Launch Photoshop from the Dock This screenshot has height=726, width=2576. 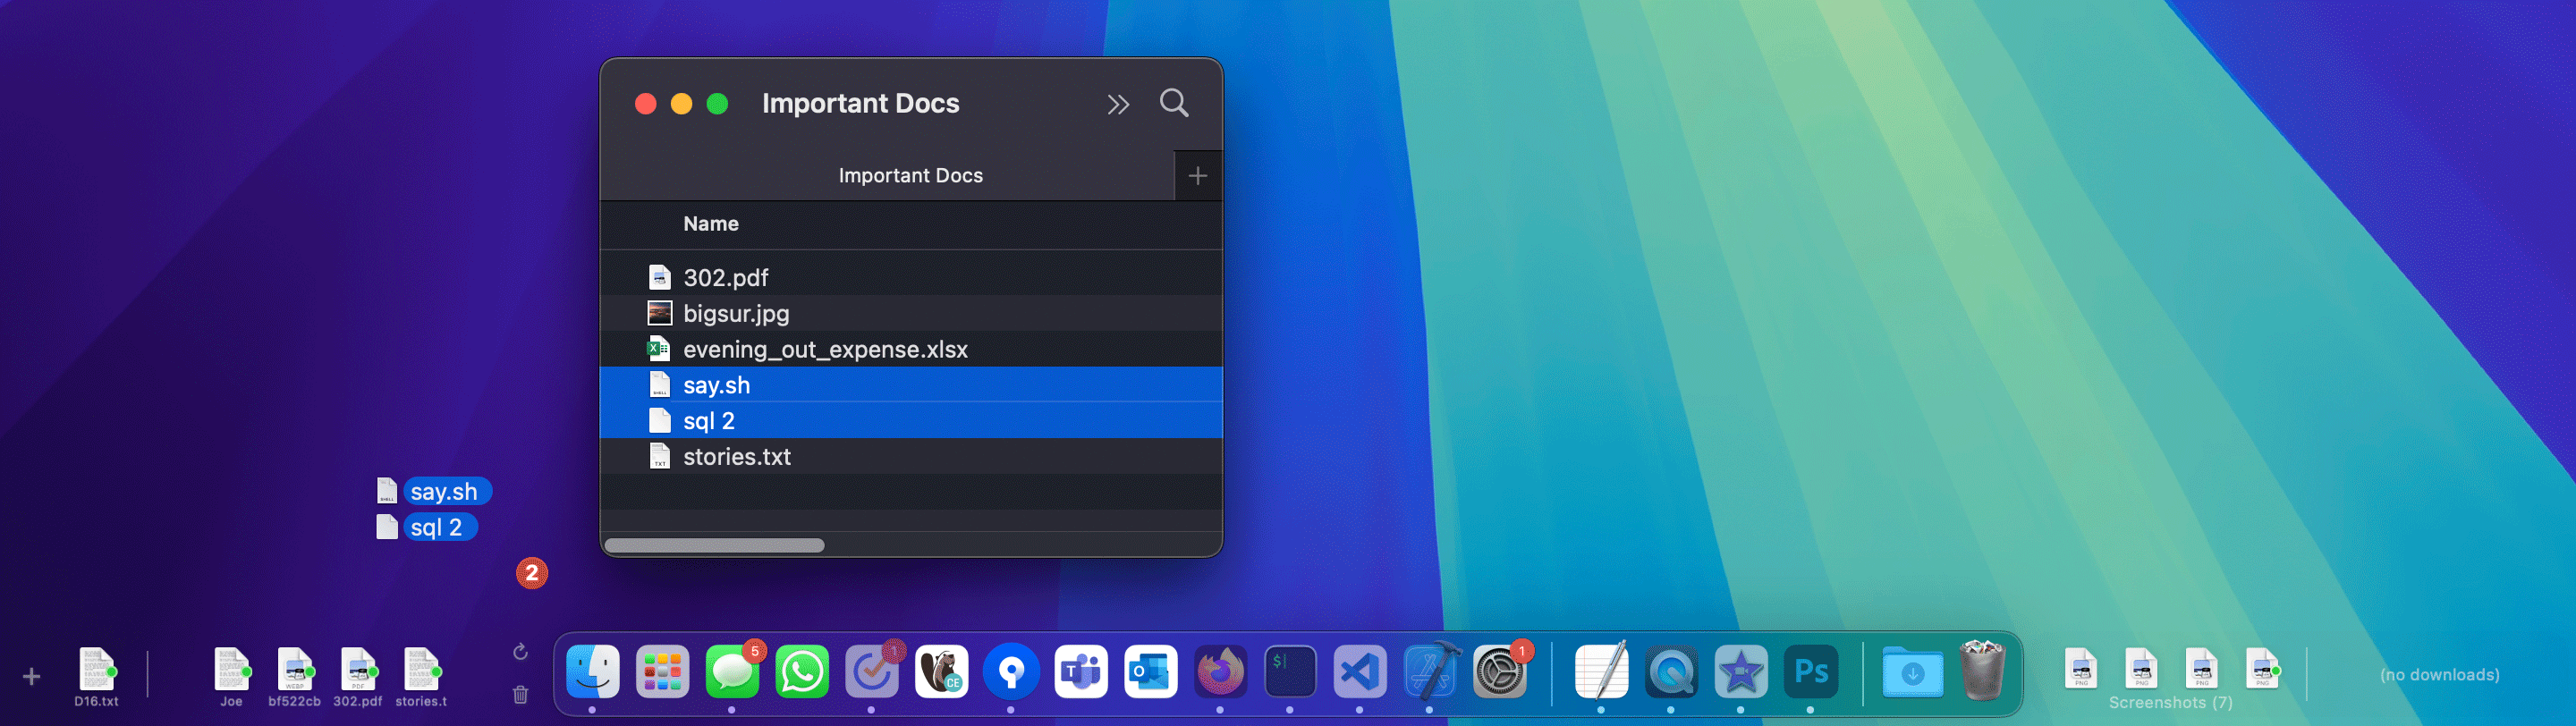tap(1811, 671)
